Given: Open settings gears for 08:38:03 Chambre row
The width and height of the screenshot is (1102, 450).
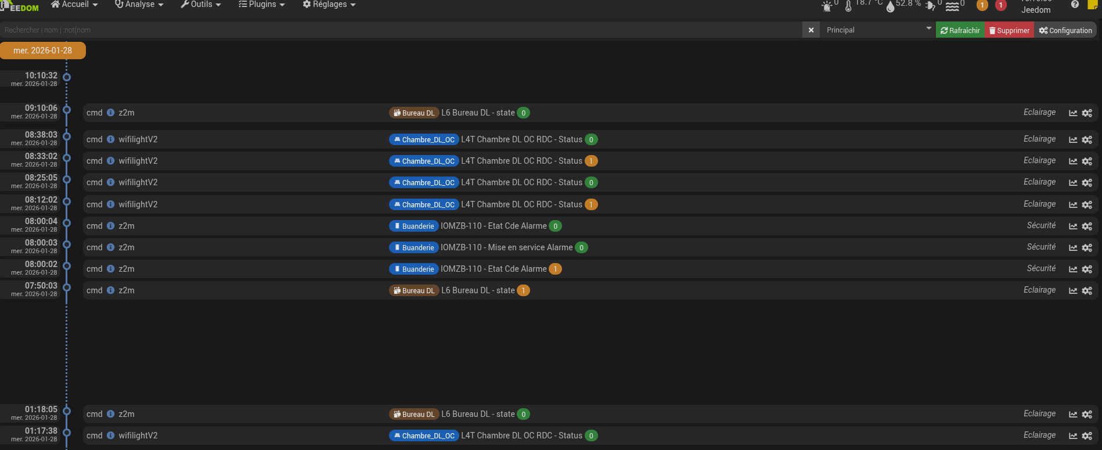Looking at the screenshot, I should (1087, 140).
